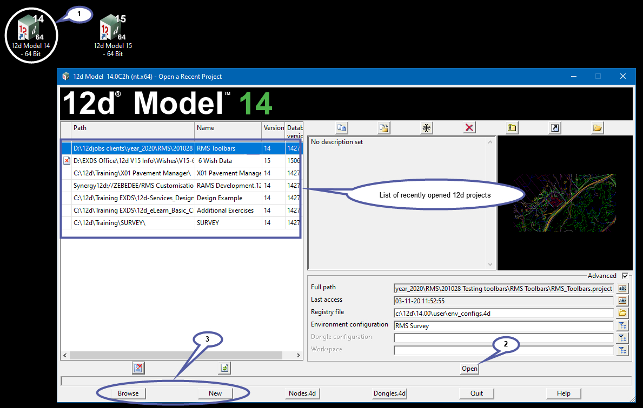Select the Additional Exercises project row

point(182,210)
